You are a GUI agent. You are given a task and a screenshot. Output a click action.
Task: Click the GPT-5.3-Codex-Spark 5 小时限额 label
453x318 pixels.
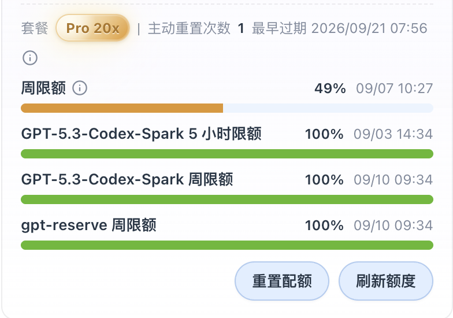141,134
